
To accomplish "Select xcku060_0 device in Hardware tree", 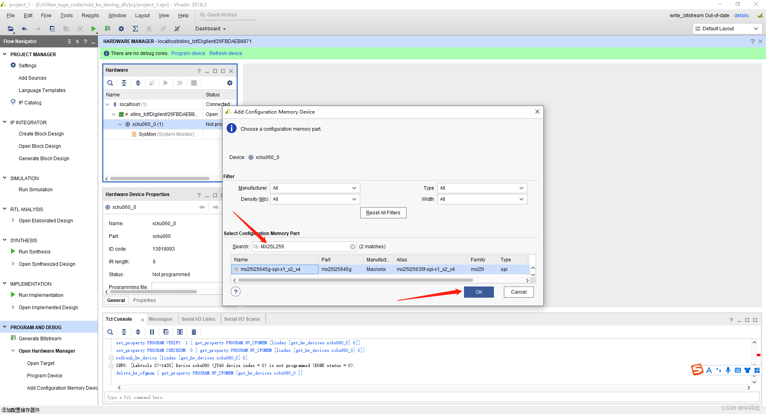I will [148, 124].
